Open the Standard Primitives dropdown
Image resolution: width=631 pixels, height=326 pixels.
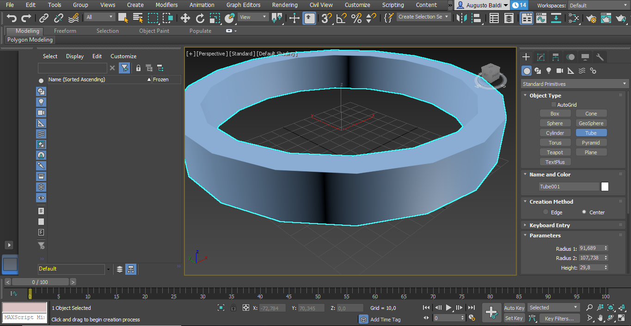point(575,84)
